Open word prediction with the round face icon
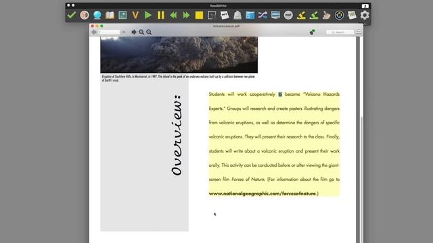433x243 pixels. click(85, 15)
